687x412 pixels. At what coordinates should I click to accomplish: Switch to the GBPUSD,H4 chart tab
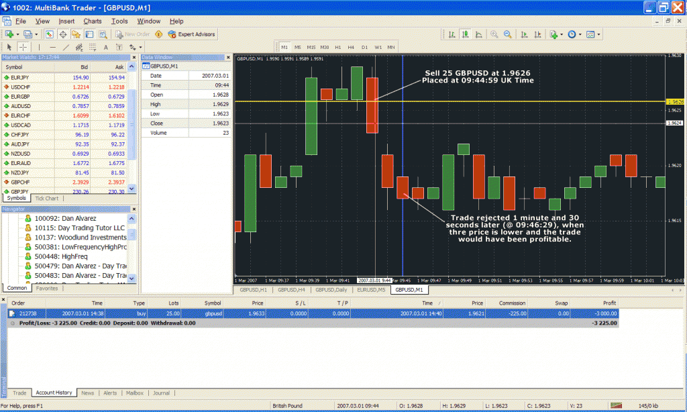(x=291, y=290)
